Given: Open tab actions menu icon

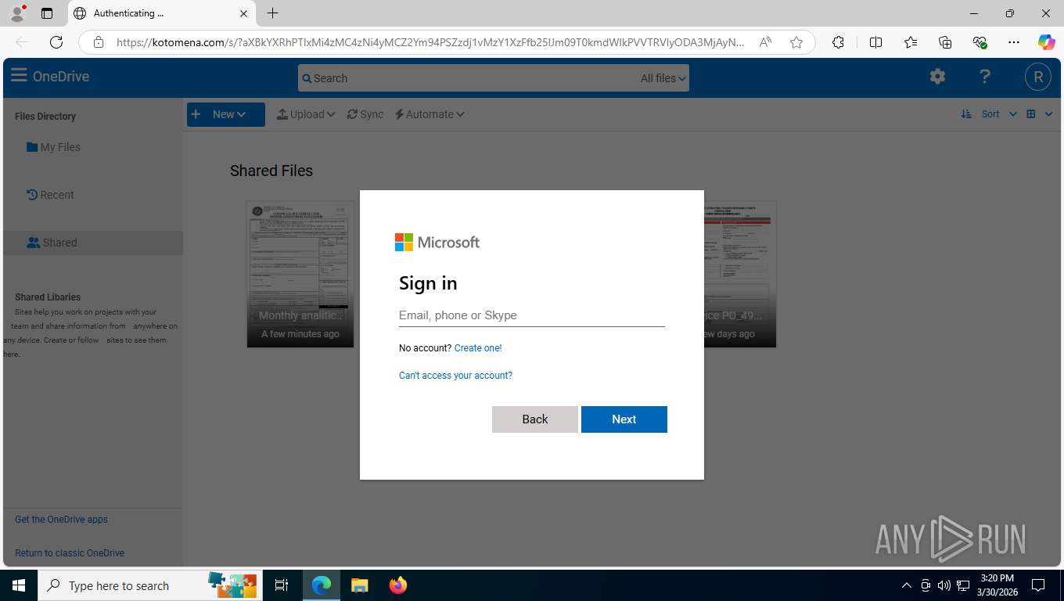Looking at the screenshot, I should [x=47, y=13].
